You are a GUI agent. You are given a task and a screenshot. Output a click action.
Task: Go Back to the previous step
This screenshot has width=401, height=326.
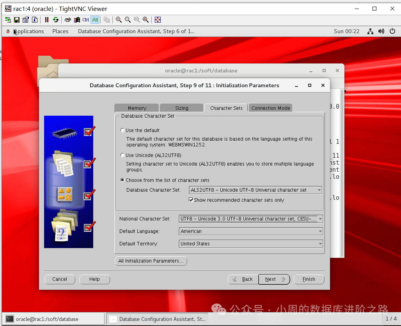coord(243,279)
